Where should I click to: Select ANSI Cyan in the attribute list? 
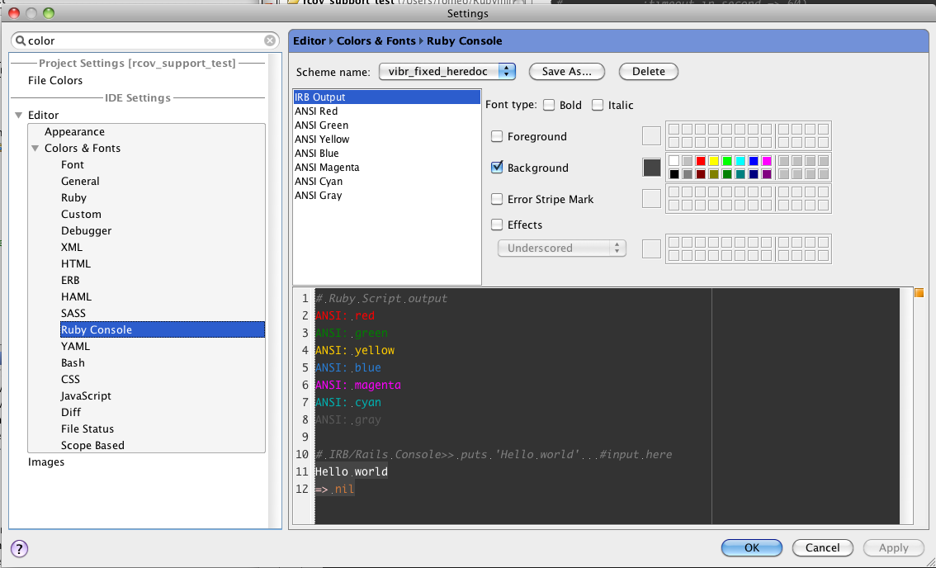pyautogui.click(x=387, y=181)
